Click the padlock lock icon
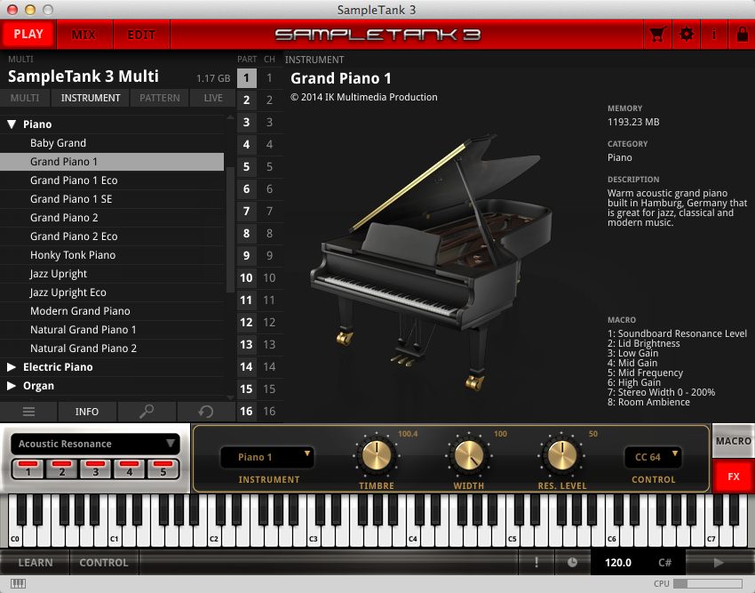This screenshot has width=755, height=593. [742, 35]
